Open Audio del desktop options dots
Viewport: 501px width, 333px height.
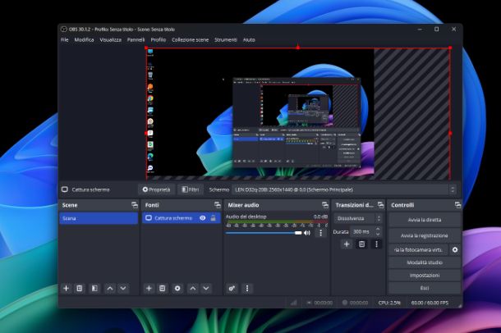pos(321,233)
